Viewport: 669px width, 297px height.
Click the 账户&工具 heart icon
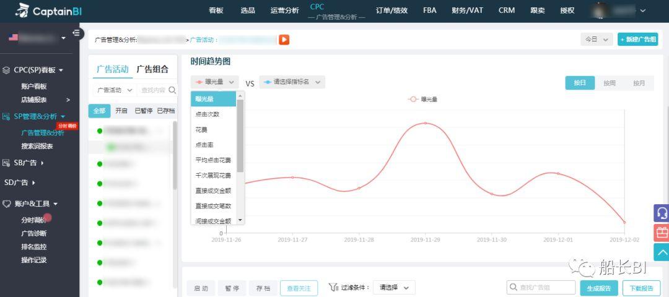(6, 204)
